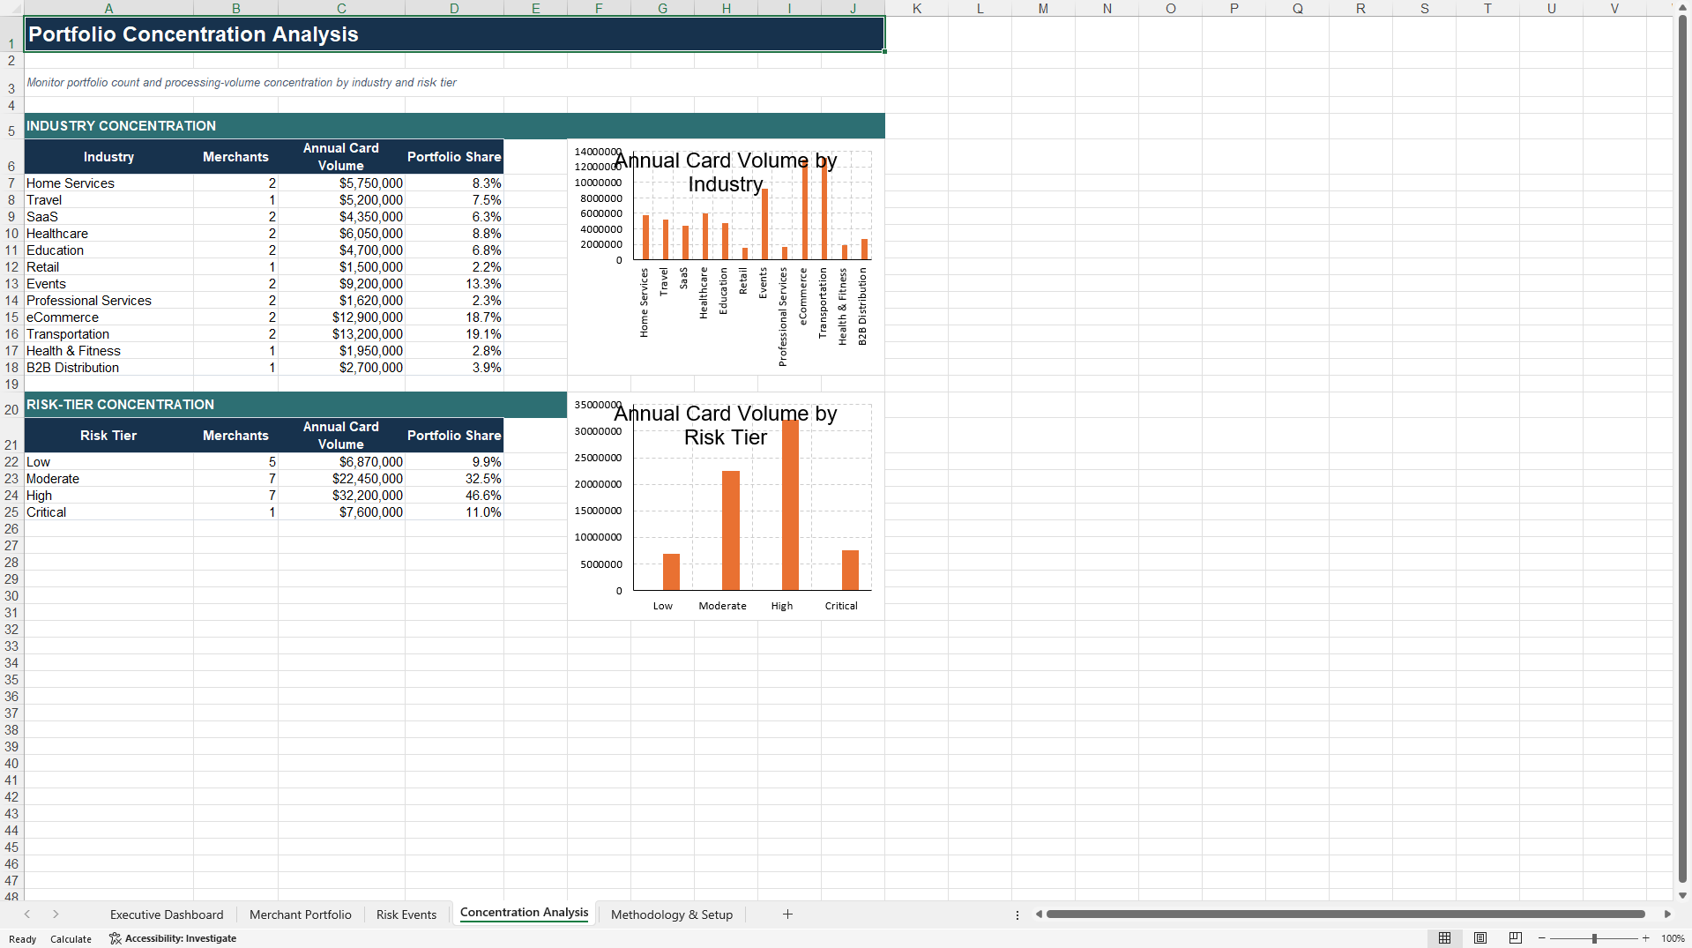Select column K header
The height and width of the screenshot is (948, 1692).
point(917,8)
